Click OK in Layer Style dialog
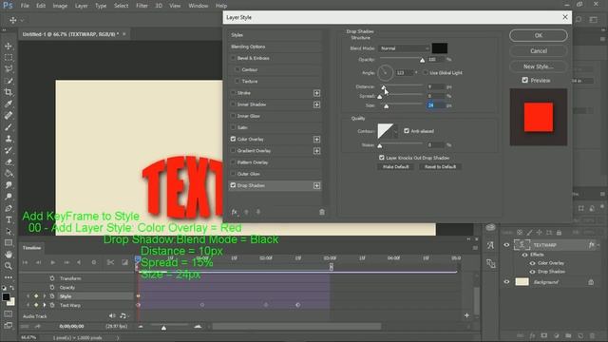Viewport: 608px width, 342px height. coord(539,35)
